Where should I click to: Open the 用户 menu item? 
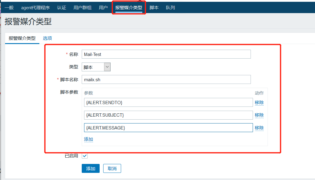[103, 8]
